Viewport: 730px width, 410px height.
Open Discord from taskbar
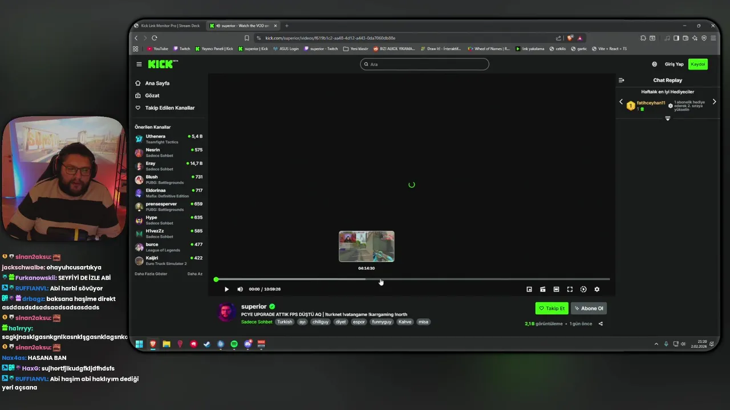[248, 344]
